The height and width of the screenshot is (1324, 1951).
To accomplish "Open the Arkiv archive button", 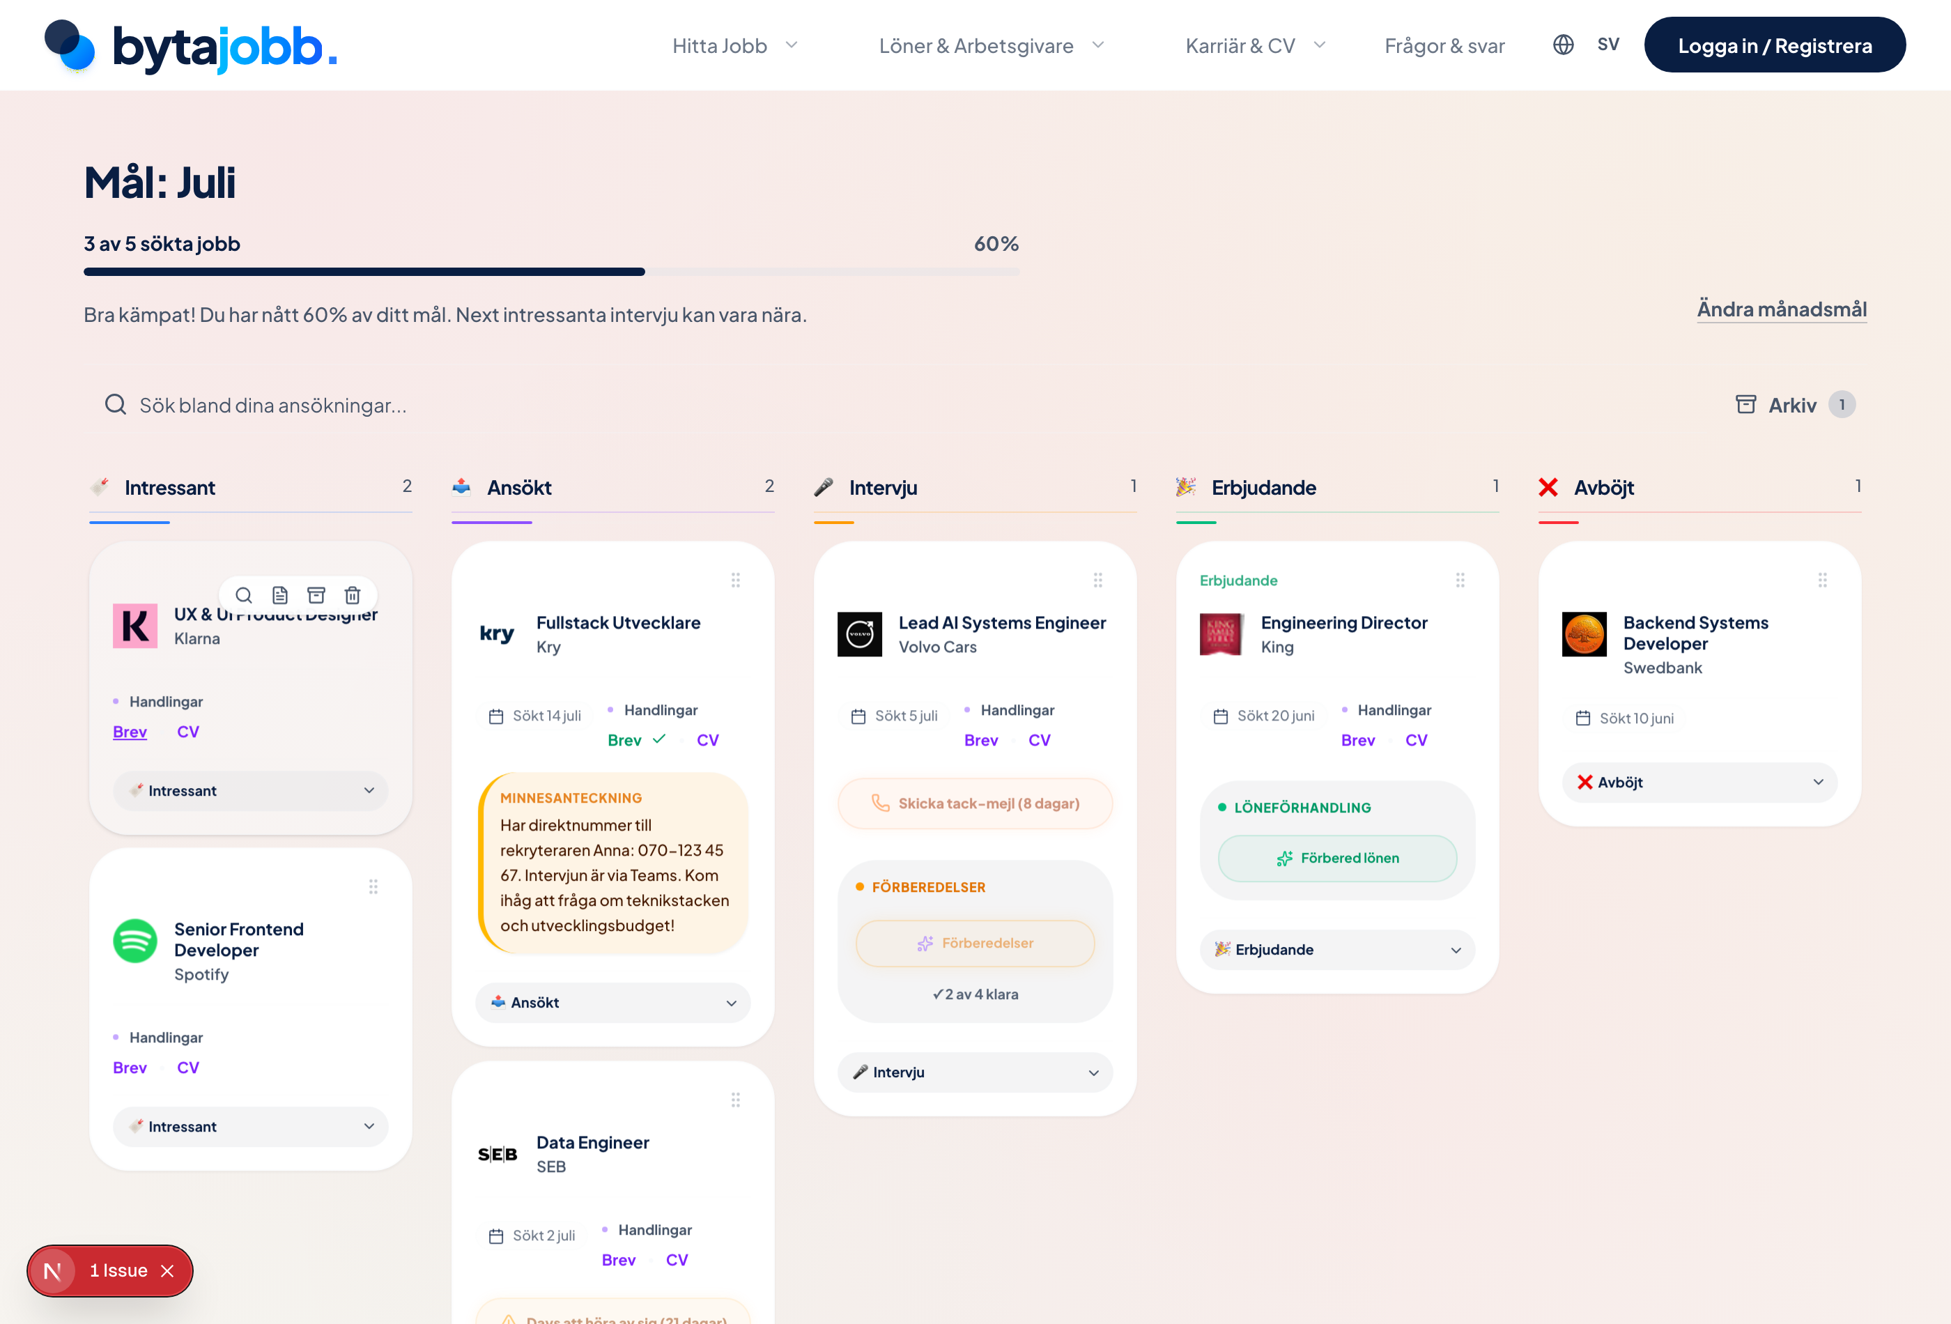I will pyautogui.click(x=1795, y=405).
